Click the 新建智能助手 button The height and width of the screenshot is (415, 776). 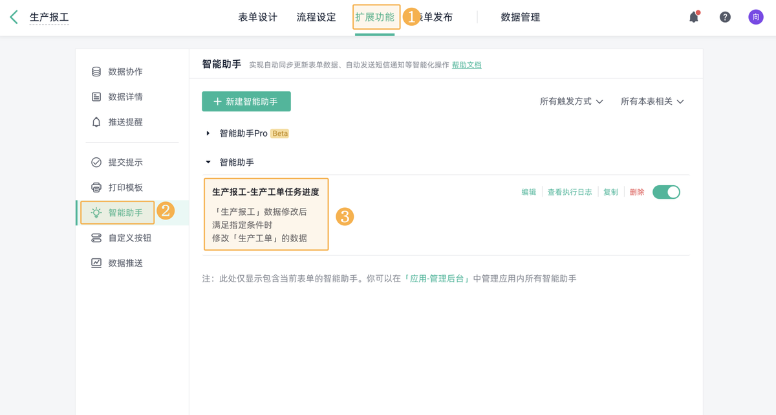[246, 102]
